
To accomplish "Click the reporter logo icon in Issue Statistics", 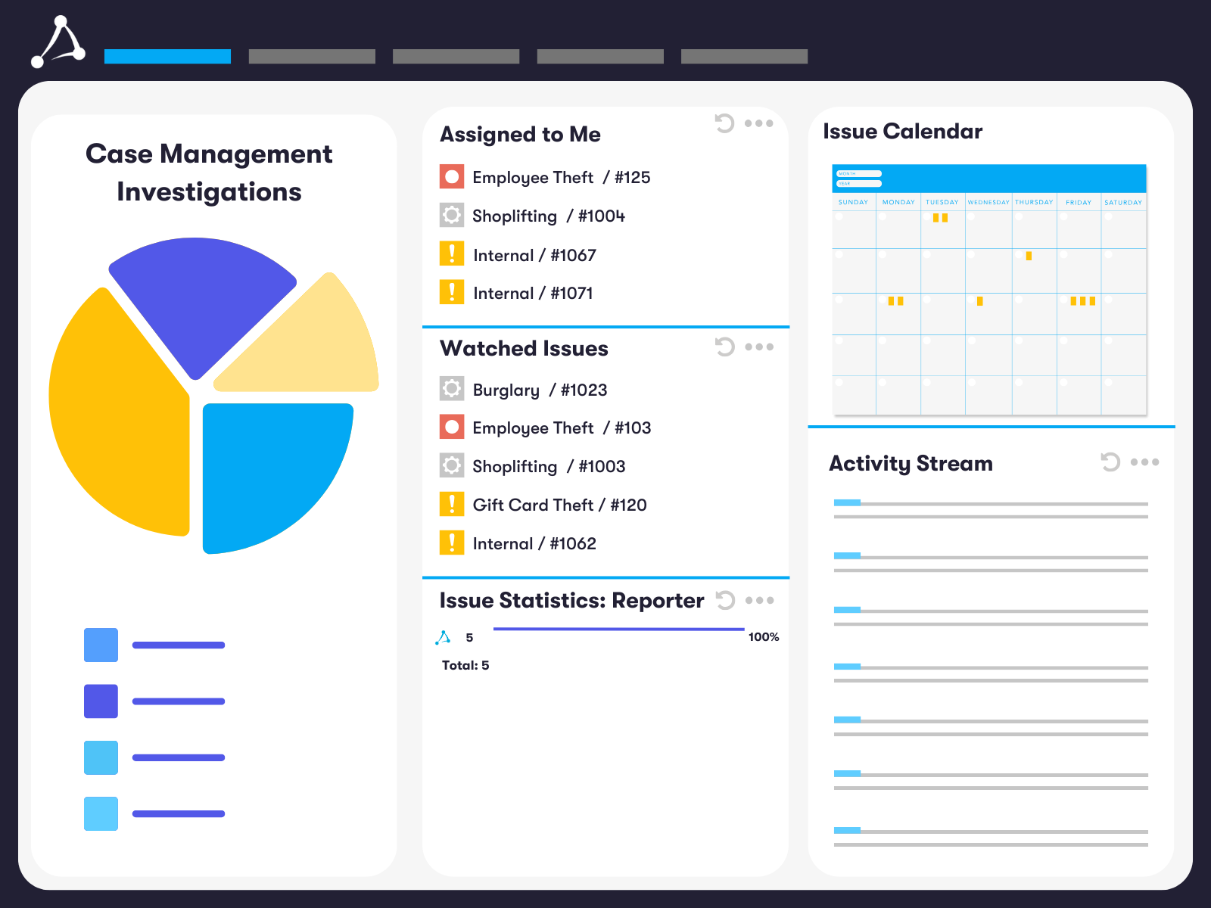I will 444,638.
